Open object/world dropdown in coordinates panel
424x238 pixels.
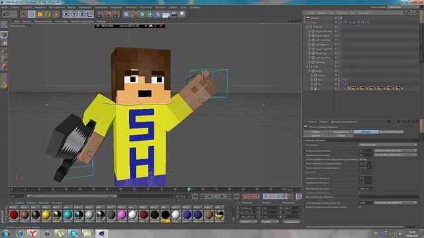point(248,221)
